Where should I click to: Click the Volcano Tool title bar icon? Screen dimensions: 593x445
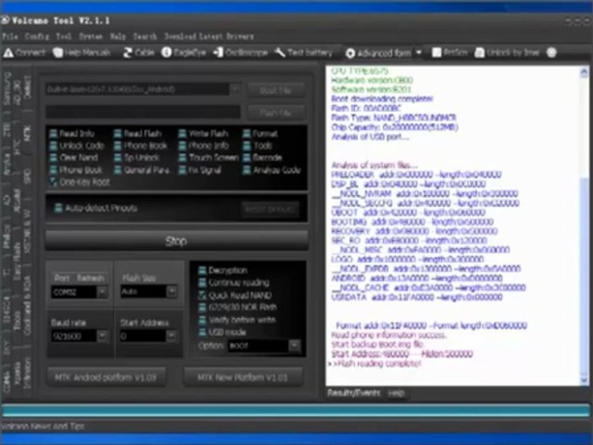coord(6,20)
